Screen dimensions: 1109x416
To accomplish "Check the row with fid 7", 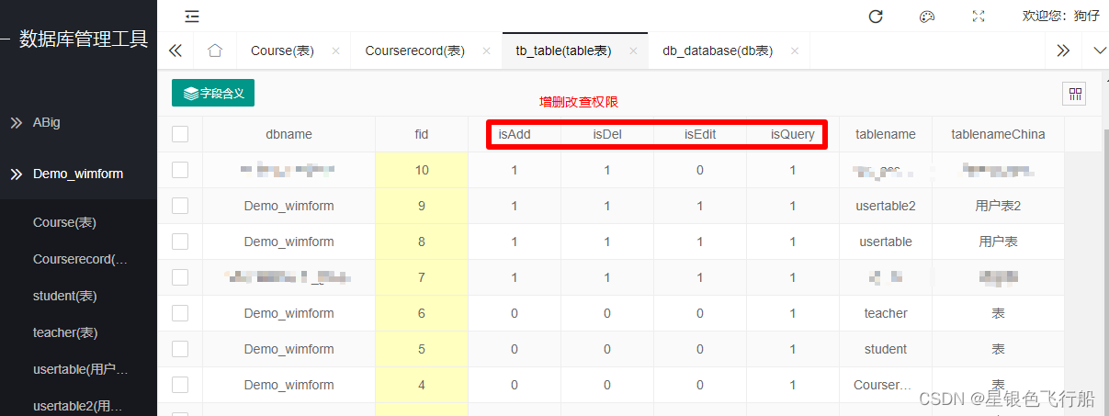I will [180, 277].
